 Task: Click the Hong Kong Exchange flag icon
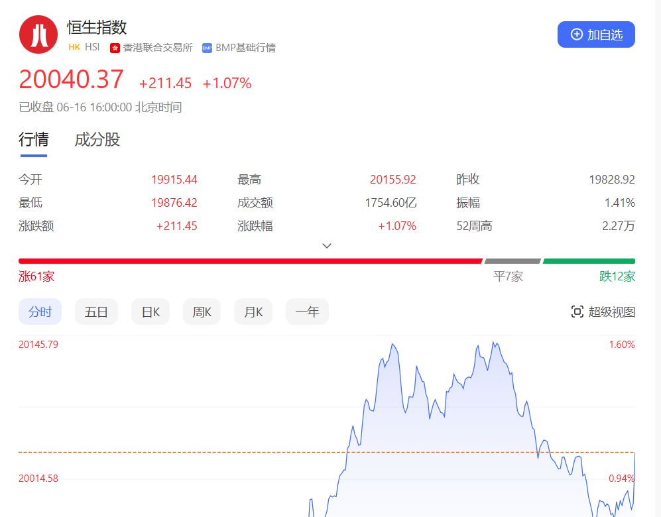click(x=115, y=48)
